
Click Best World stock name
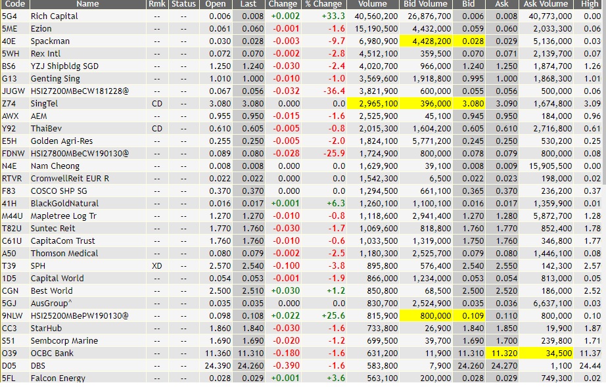pos(51,291)
